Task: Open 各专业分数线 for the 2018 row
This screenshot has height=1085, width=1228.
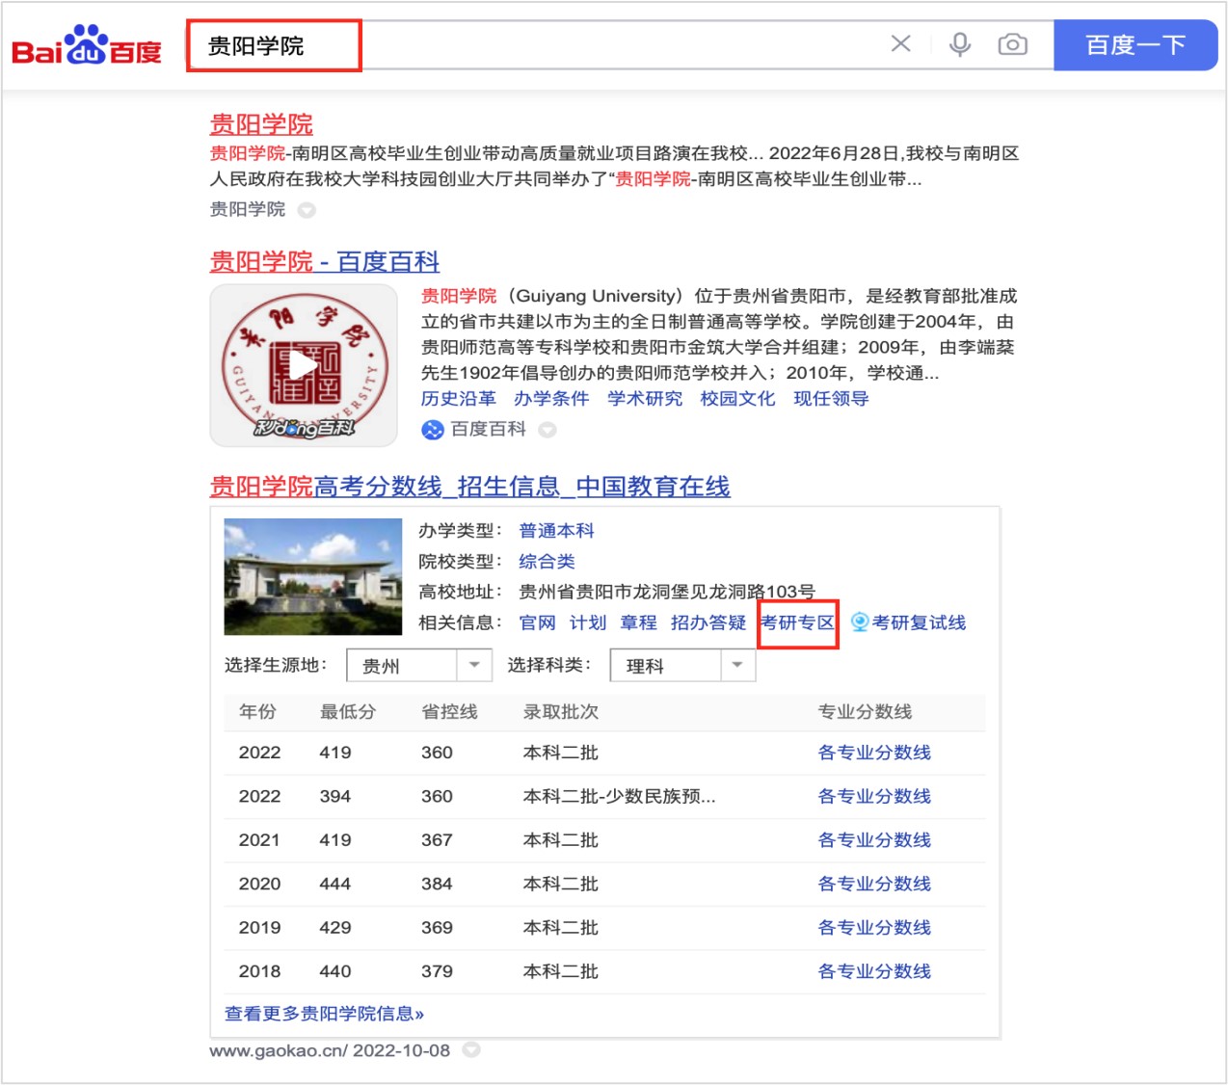Action: coord(874,971)
